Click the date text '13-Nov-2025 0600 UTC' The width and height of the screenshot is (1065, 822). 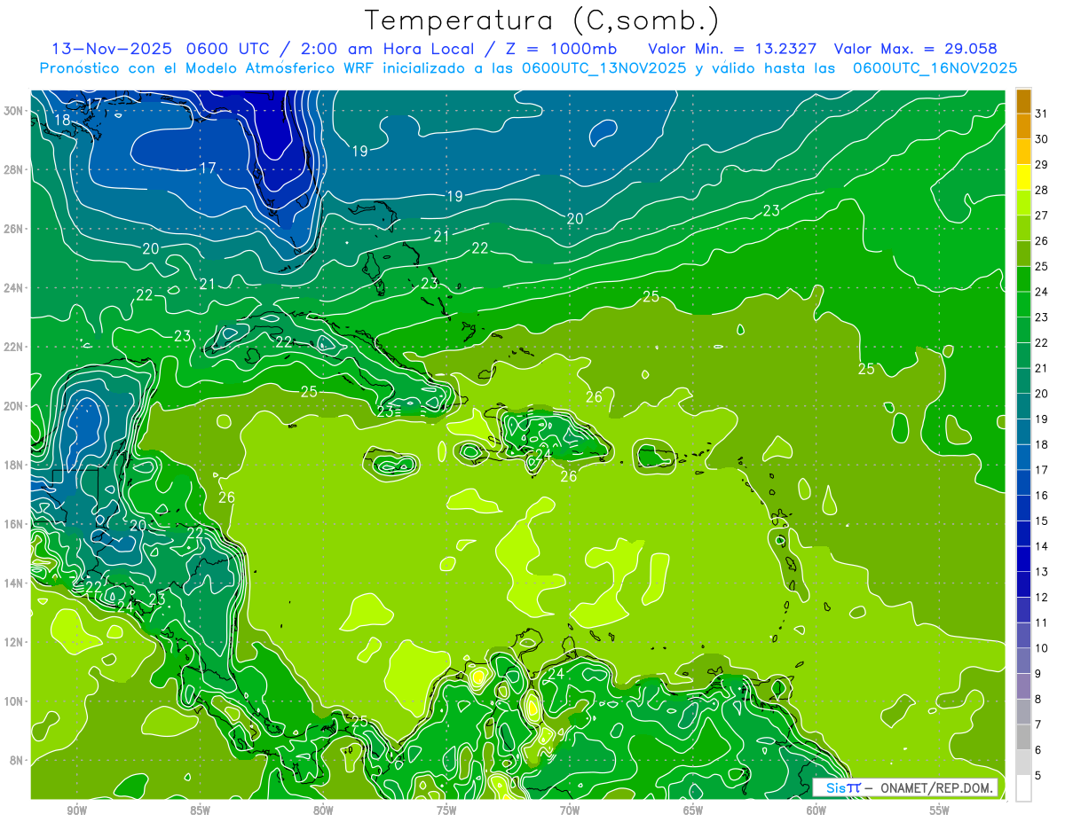point(158,49)
